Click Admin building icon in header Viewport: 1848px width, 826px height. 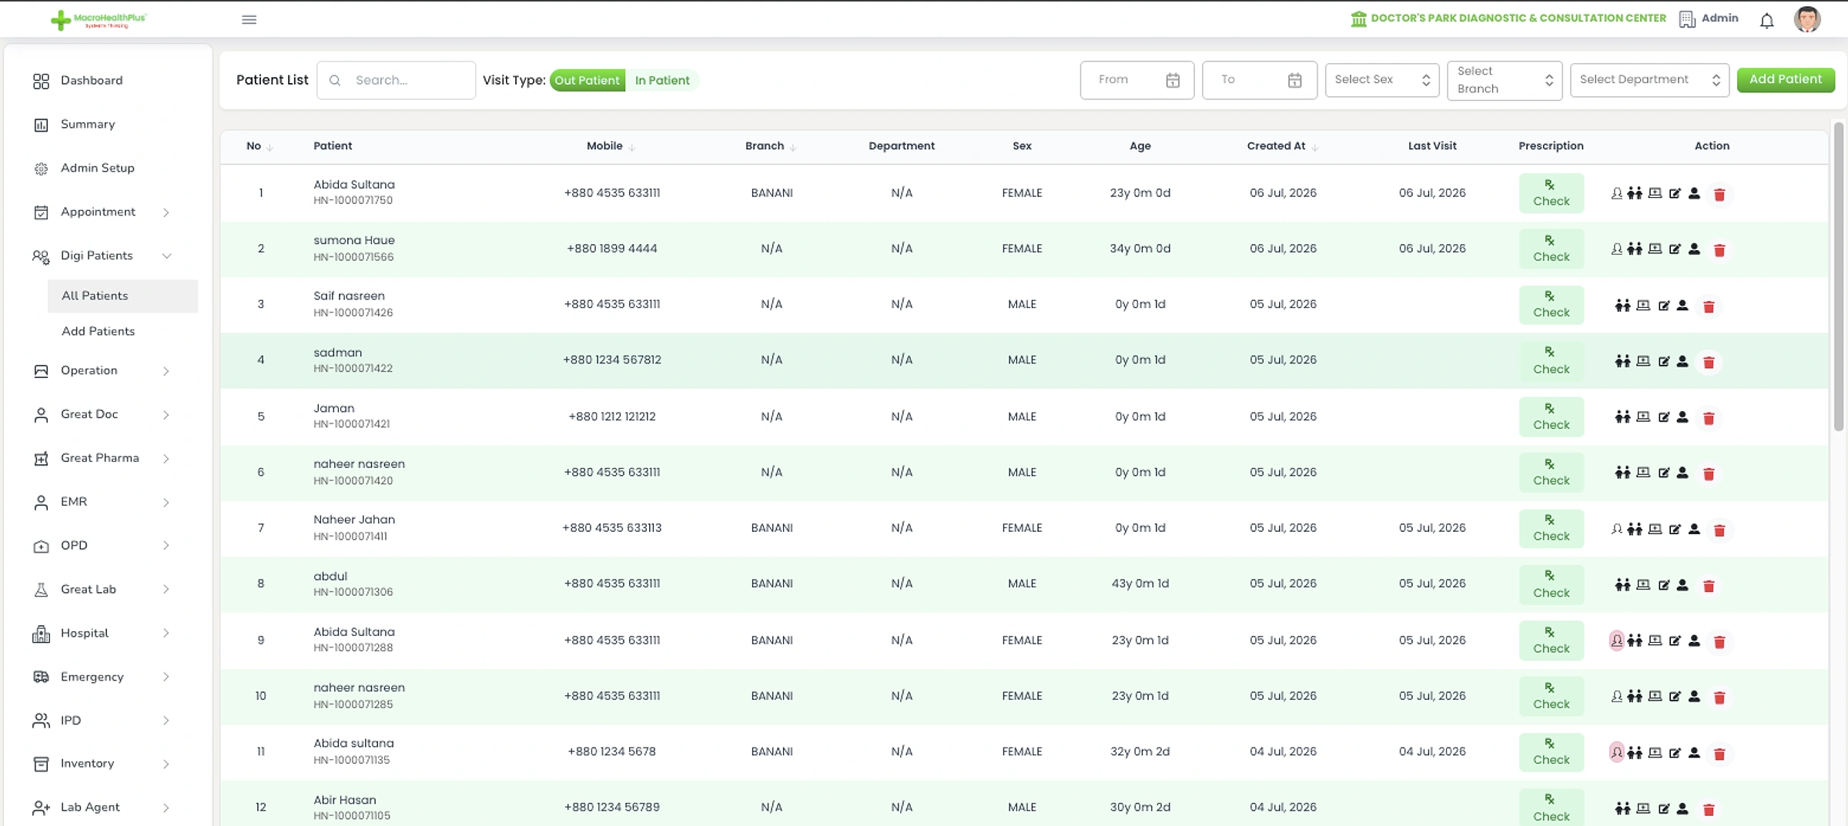tap(1687, 19)
